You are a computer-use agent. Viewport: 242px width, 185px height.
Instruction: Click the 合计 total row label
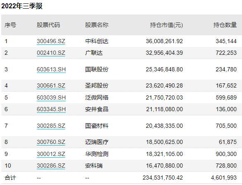(10, 178)
